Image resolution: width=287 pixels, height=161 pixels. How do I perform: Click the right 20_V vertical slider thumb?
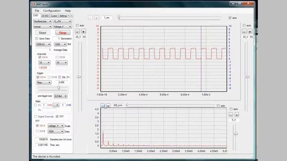pyautogui.click(x=248, y=77)
